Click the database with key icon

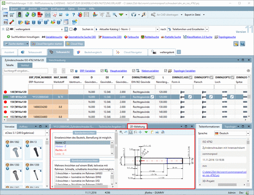click(x=21, y=22)
